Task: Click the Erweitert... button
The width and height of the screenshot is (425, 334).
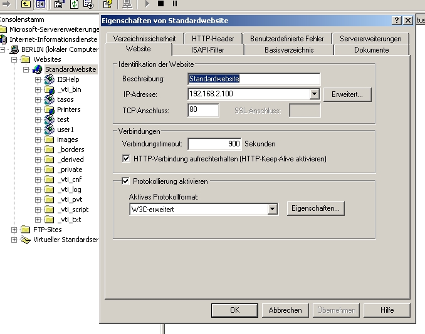Action: click(347, 94)
